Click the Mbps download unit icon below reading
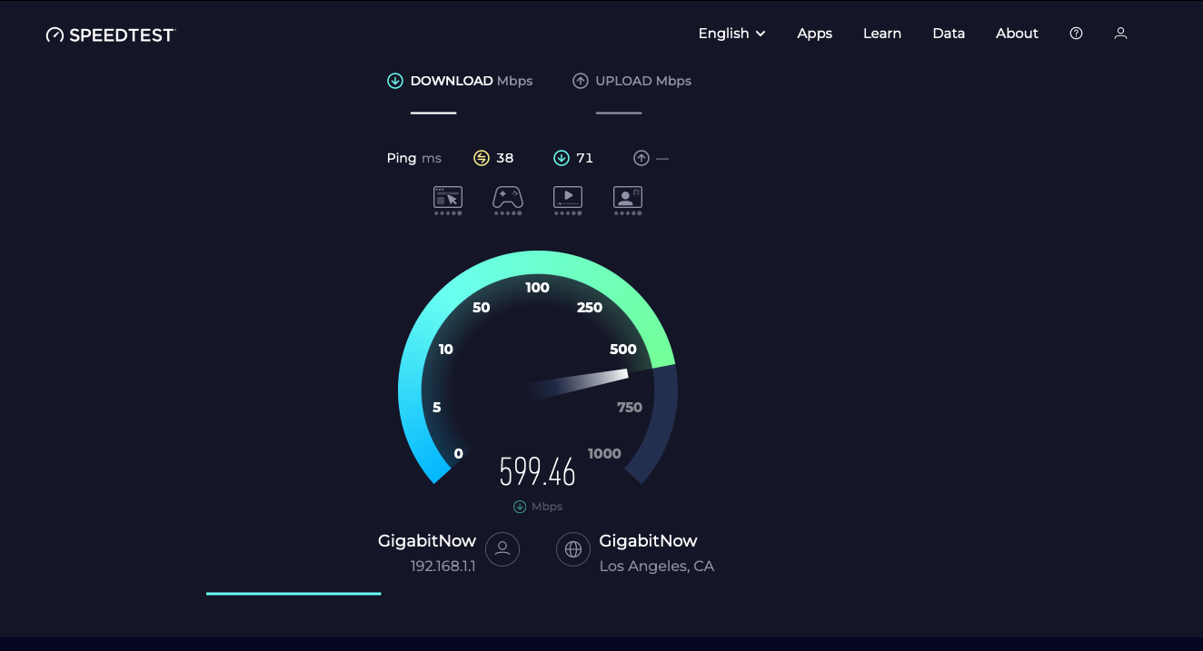 (520, 507)
